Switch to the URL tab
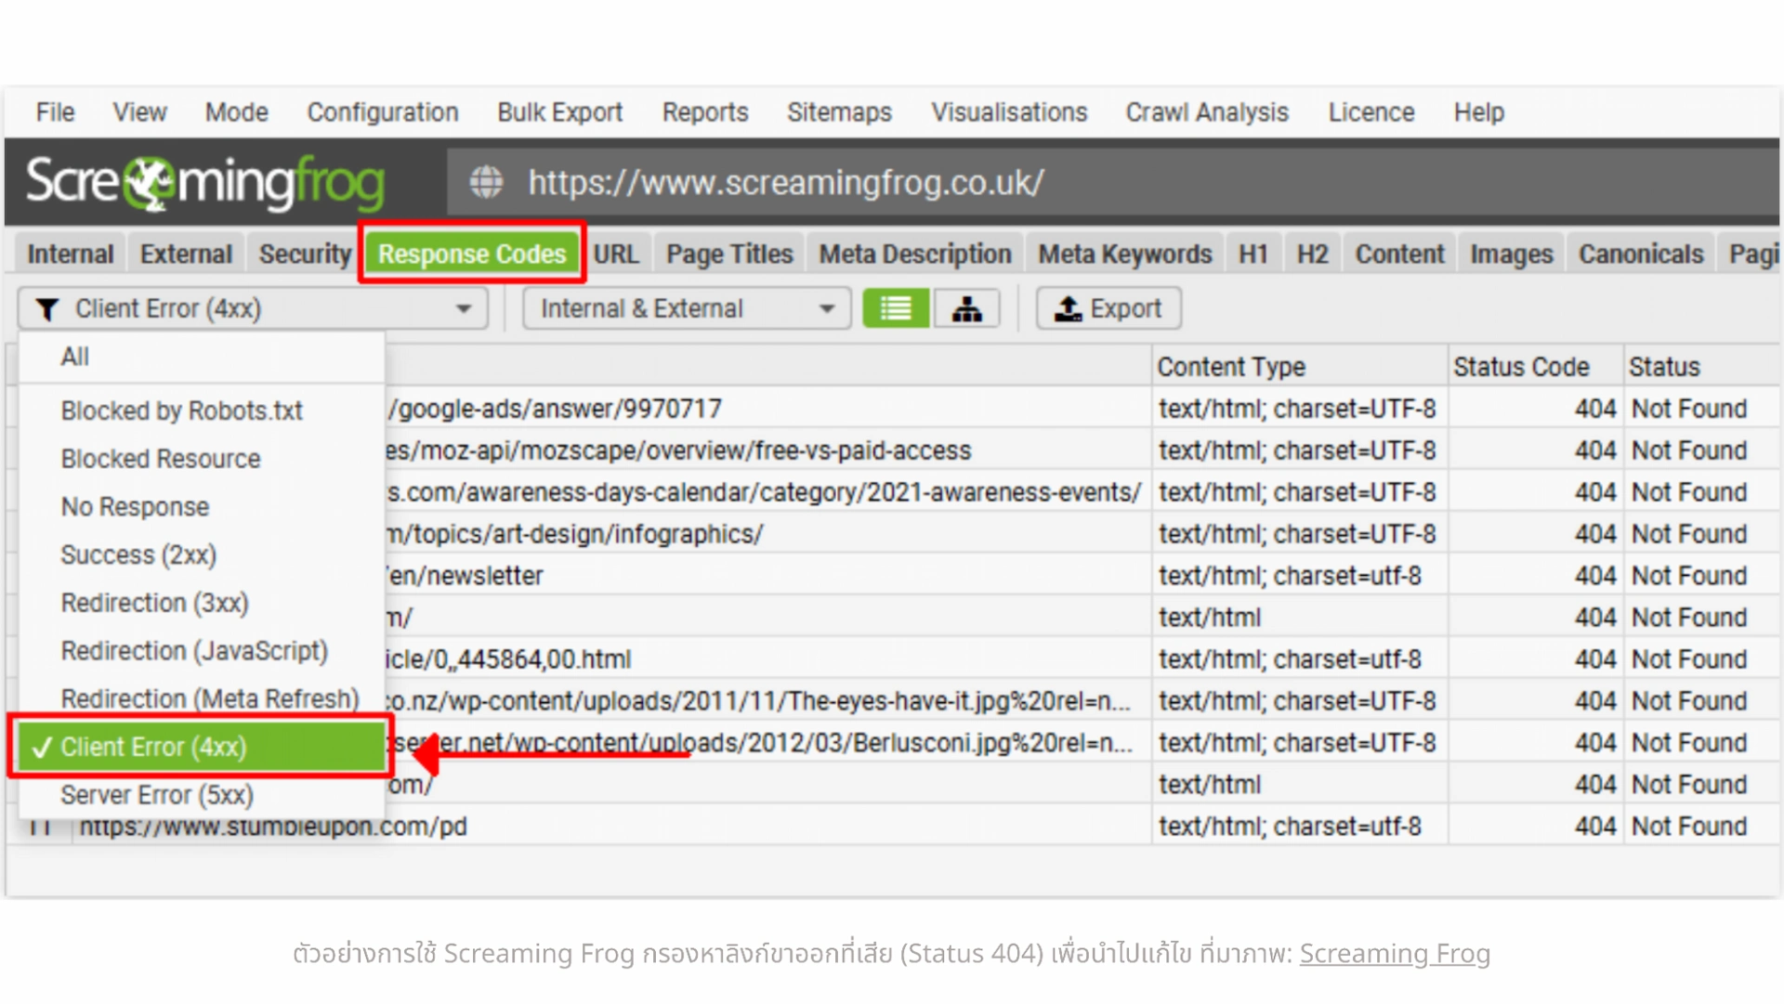The image size is (1784, 1004). click(616, 254)
